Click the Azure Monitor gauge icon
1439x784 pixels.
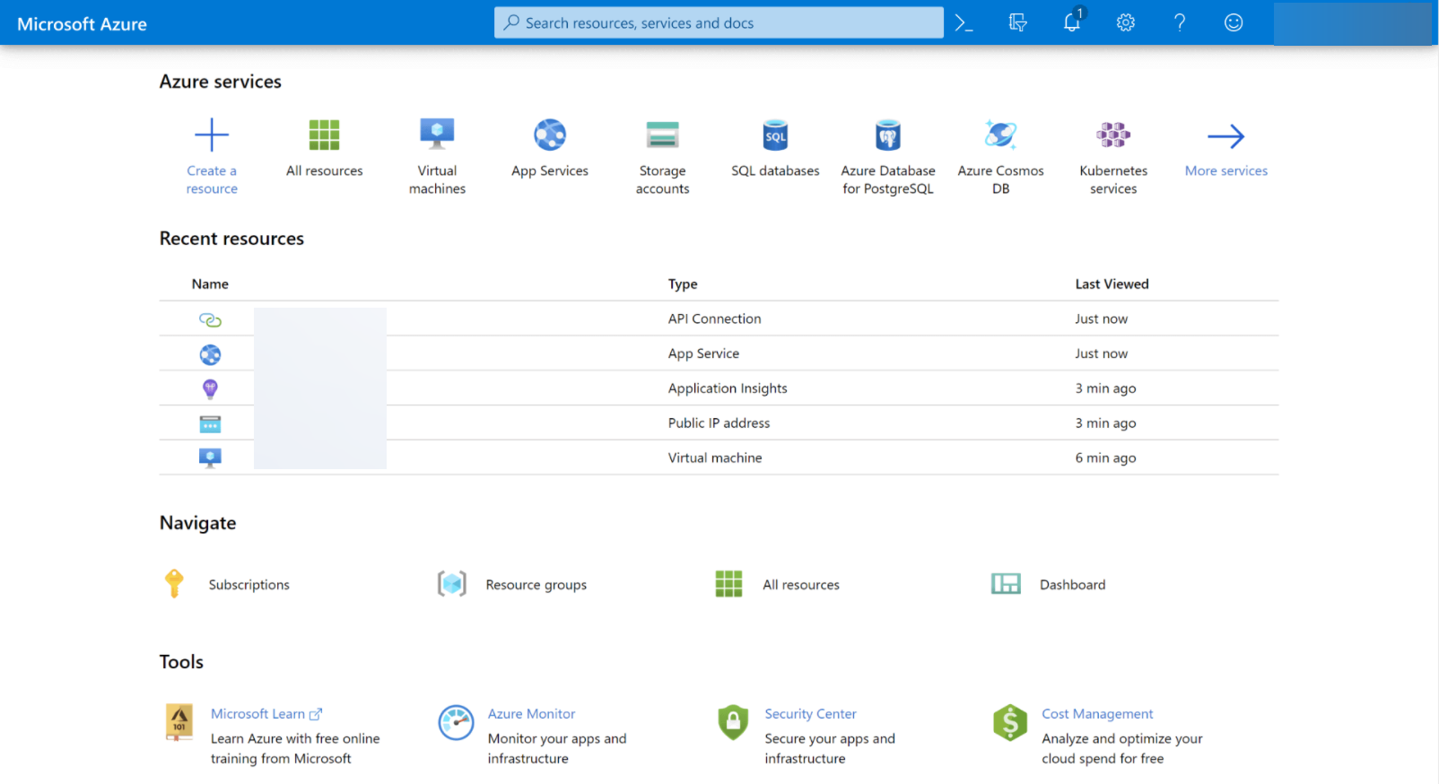(456, 722)
